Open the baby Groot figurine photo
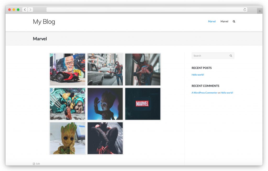 pos(67,138)
